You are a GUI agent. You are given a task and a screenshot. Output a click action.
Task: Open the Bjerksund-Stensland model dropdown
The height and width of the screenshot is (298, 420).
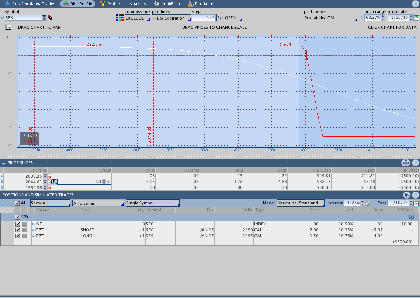click(x=301, y=203)
